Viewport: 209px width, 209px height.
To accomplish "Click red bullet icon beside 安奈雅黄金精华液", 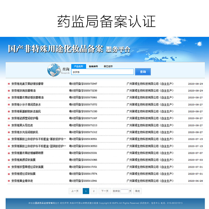I will pos(9,181).
